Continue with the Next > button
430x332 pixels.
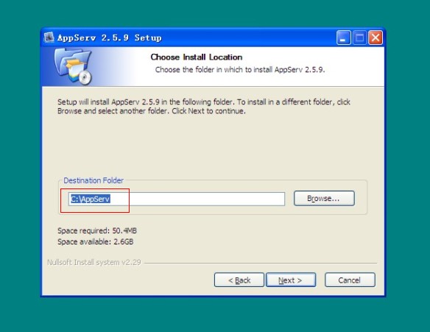pyautogui.click(x=291, y=280)
